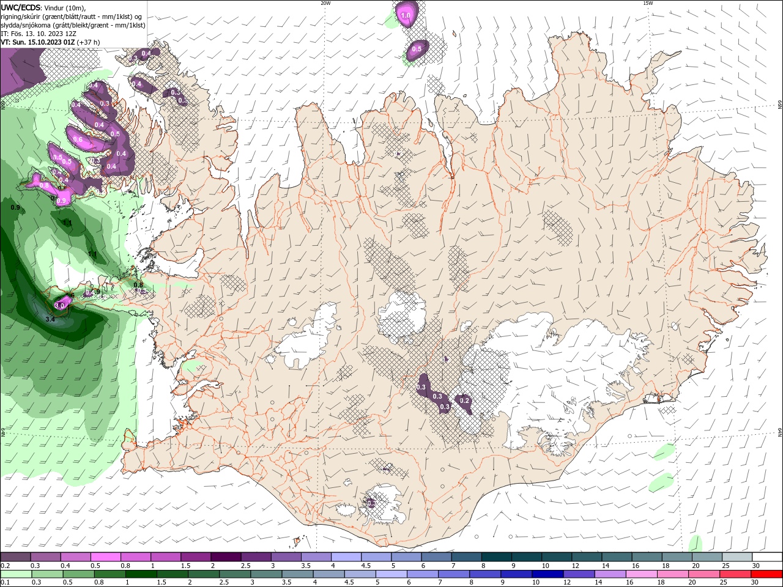Click the 3.4 precipitation value on the map
The width and height of the screenshot is (783, 587).
click(x=50, y=319)
